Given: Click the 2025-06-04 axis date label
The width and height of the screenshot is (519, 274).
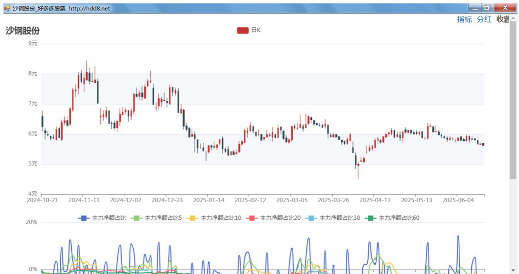Looking at the screenshot, I should [458, 200].
